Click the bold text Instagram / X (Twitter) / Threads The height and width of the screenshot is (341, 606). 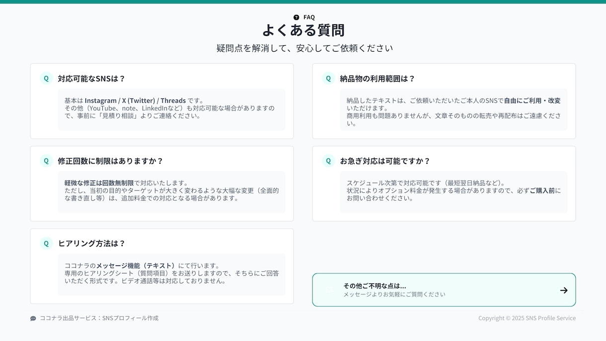click(135, 100)
